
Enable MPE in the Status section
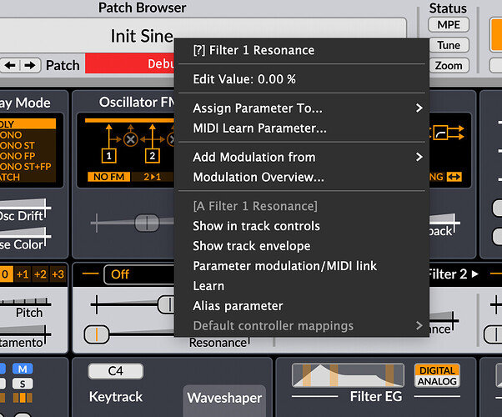pos(449,25)
